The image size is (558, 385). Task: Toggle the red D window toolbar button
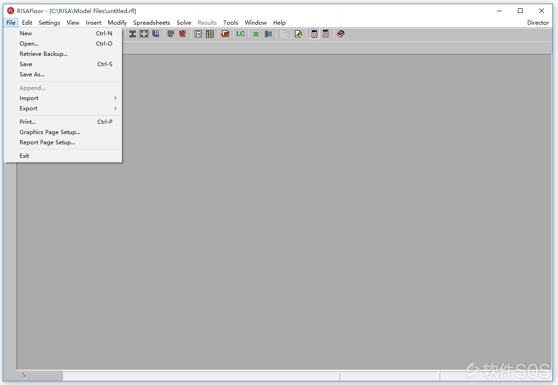point(314,34)
